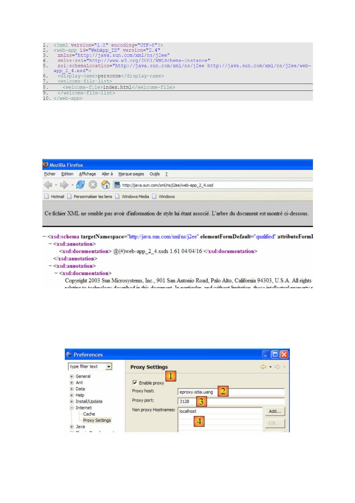The width and height of the screenshot is (355, 503).
Task: Reload the page with the refresh icon
Action: coord(80,185)
